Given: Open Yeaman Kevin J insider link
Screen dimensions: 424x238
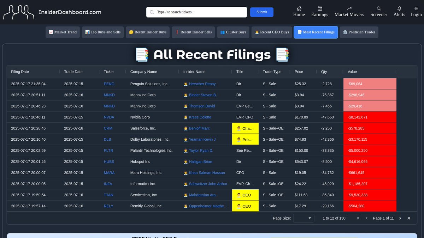Looking at the screenshot, I should pyautogui.click(x=202, y=139).
